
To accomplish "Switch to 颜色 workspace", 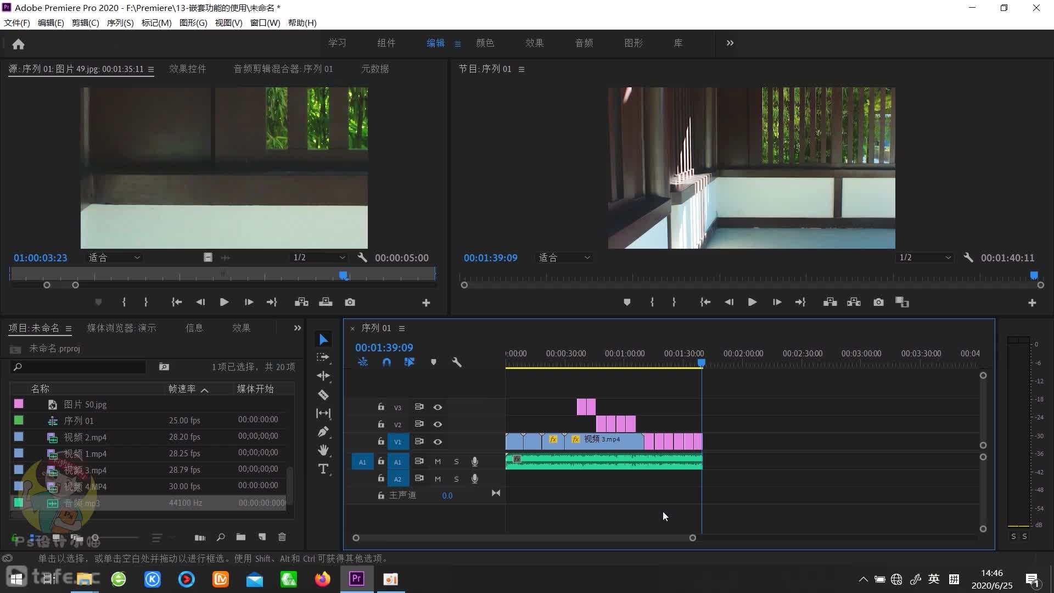I will [485, 43].
